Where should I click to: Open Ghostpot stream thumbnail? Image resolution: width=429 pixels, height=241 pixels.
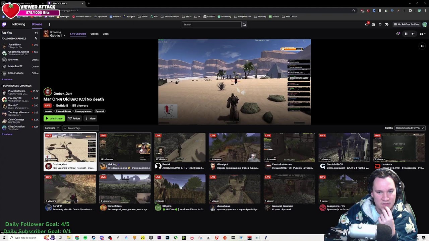[235, 147]
